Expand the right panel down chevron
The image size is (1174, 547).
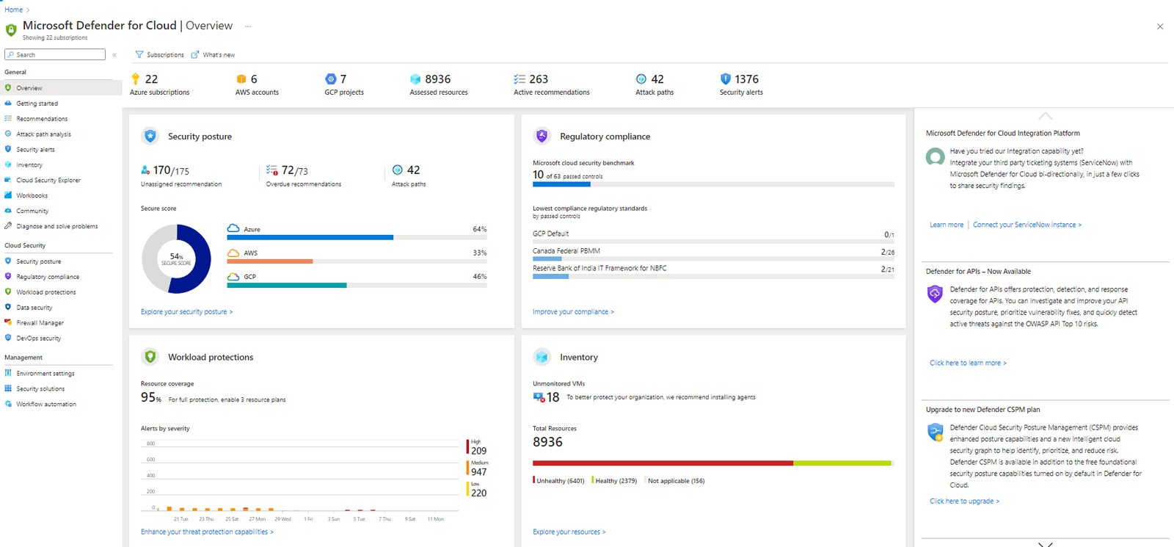[1046, 544]
